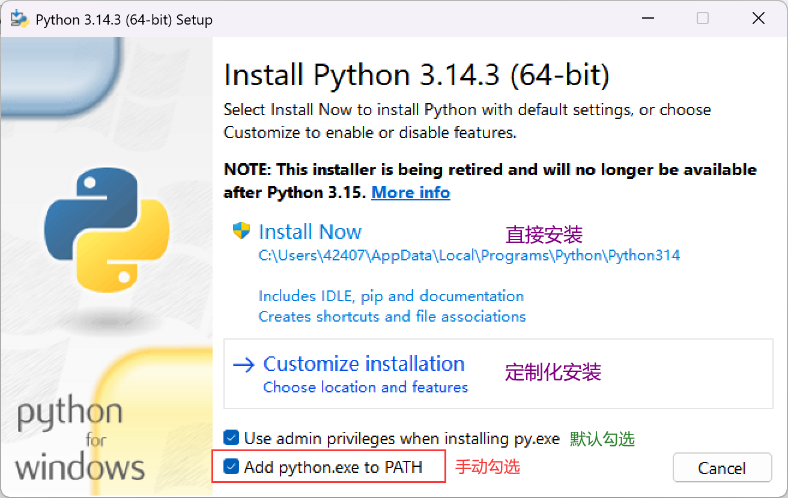The height and width of the screenshot is (498, 788).
Task: Click the 'Install Python 3.14.3 (64-bit)' heading
Action: click(417, 76)
